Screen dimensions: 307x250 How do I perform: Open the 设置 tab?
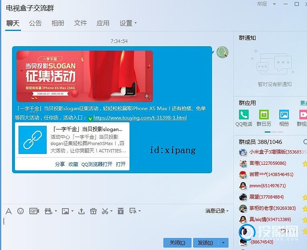pyautogui.click(x=126, y=23)
